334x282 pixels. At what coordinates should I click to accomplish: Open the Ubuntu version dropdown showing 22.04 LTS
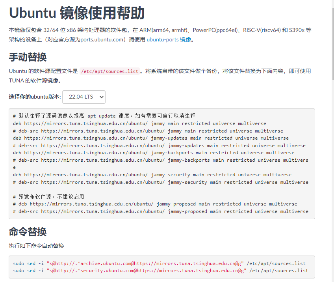tap(84, 97)
